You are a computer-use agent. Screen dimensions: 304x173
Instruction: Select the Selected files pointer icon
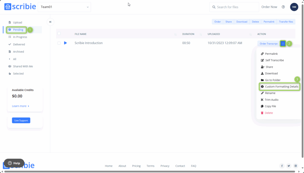tap(10, 73)
